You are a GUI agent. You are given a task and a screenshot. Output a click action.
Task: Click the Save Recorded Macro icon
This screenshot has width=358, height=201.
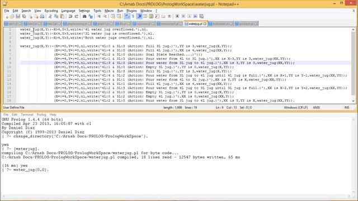pyautogui.click(x=201, y=16)
